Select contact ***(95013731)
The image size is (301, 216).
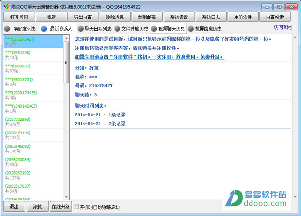(33, 82)
